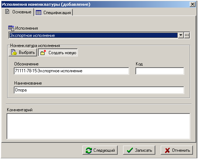Click the Наименование field containing Опора
198x159 pixels.
pos(99,90)
